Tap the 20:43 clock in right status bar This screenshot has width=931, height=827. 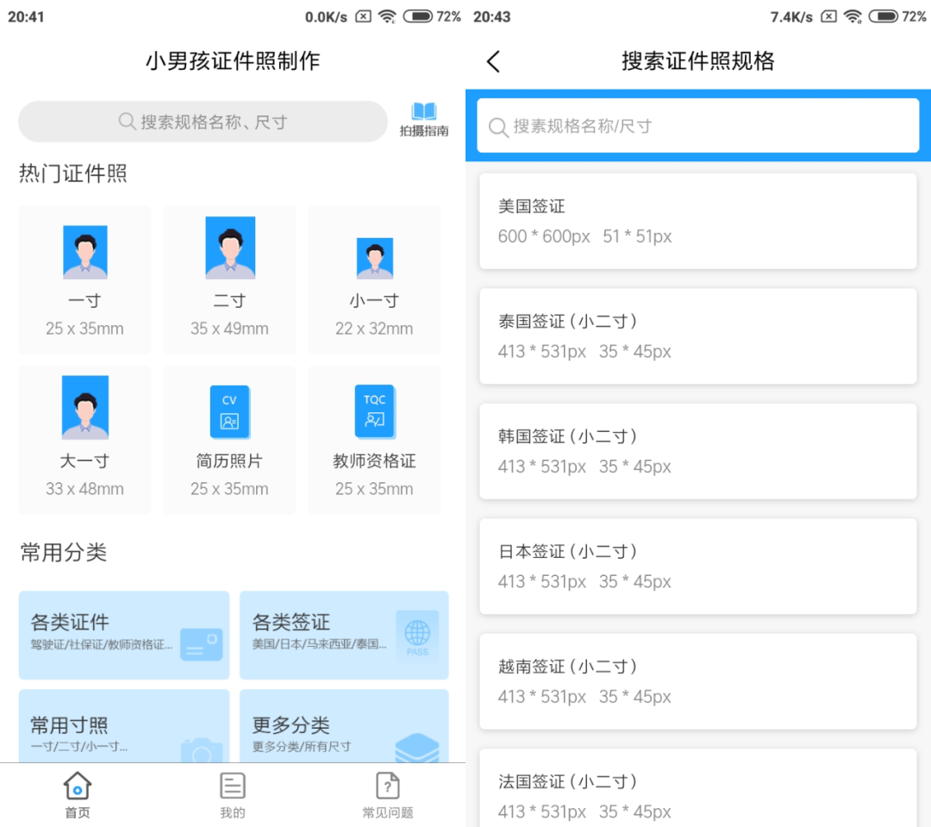point(491,16)
